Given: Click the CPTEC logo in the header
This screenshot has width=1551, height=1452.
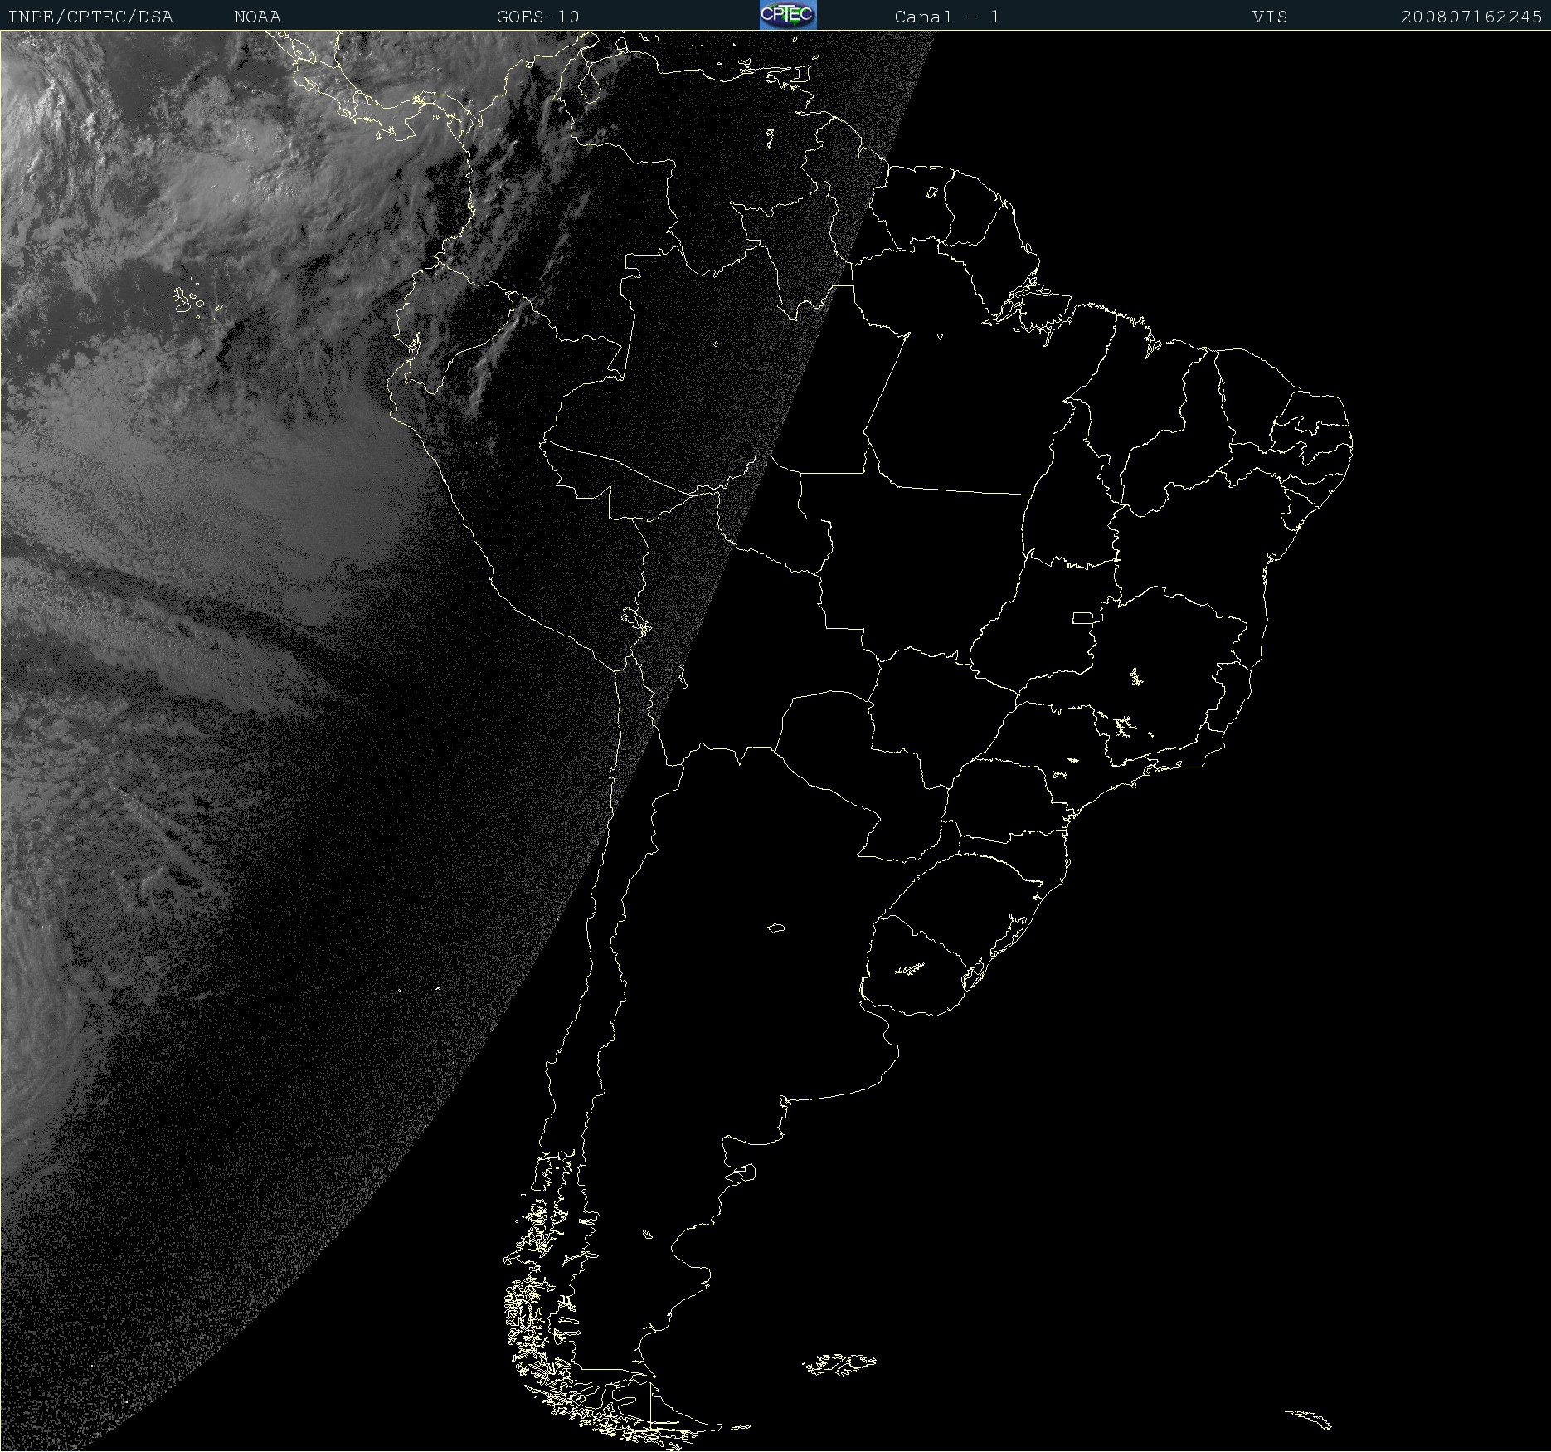Looking at the screenshot, I should [788, 15].
